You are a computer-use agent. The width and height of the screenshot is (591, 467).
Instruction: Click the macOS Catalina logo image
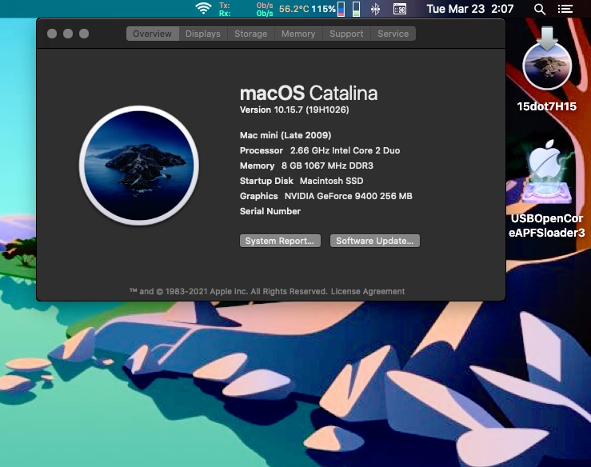(139, 166)
